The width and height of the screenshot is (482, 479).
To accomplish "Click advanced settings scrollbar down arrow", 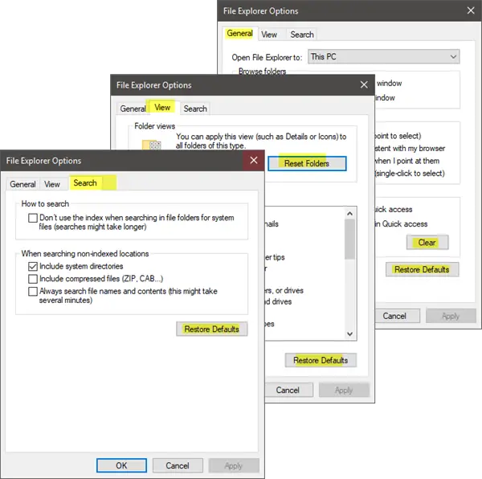I will (349, 334).
